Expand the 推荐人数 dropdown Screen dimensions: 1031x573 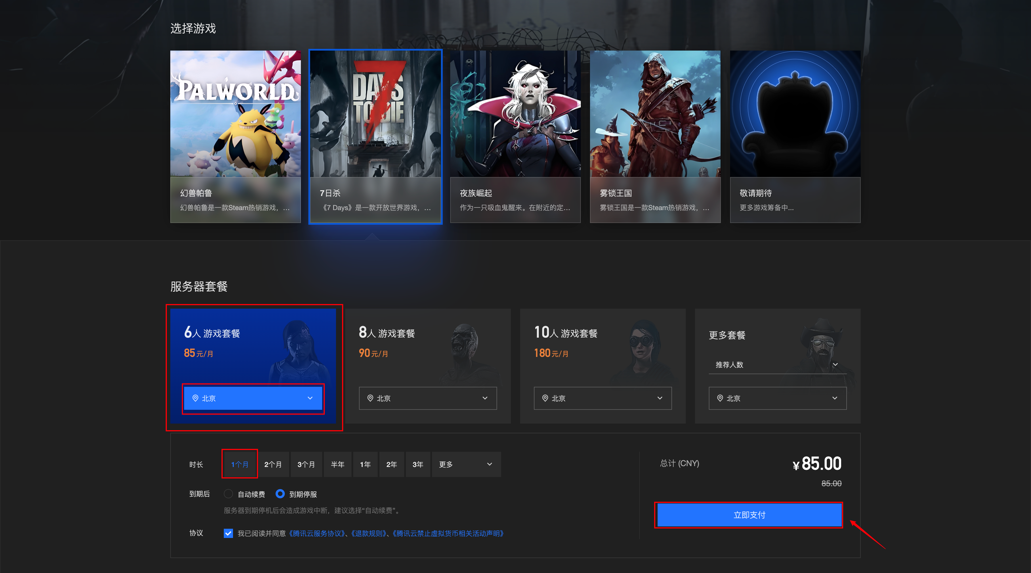(777, 365)
